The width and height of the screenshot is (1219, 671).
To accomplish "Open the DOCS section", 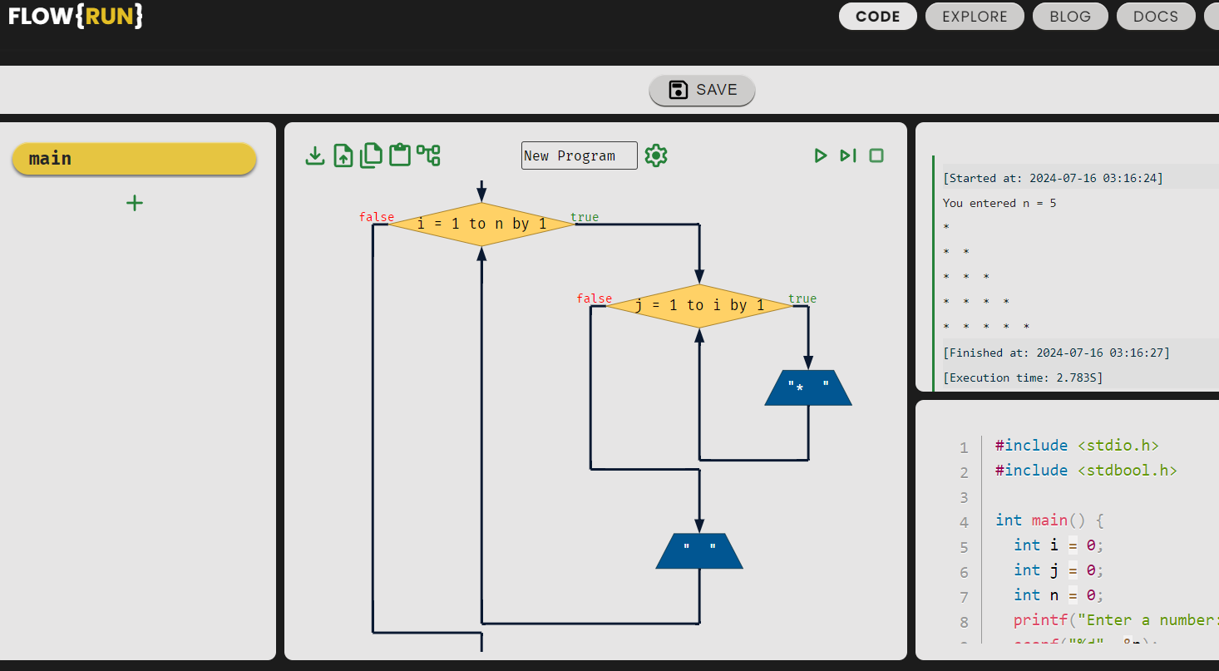I will pos(1156,16).
